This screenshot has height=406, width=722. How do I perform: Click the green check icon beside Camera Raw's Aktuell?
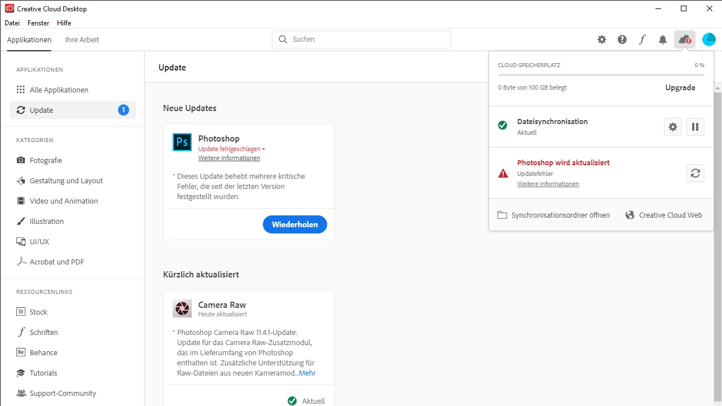point(292,401)
